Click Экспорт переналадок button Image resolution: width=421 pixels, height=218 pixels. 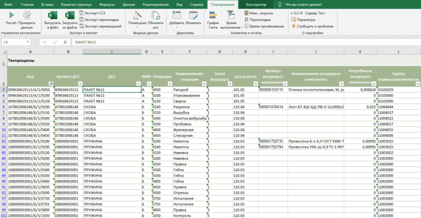pyautogui.click(x=99, y=20)
